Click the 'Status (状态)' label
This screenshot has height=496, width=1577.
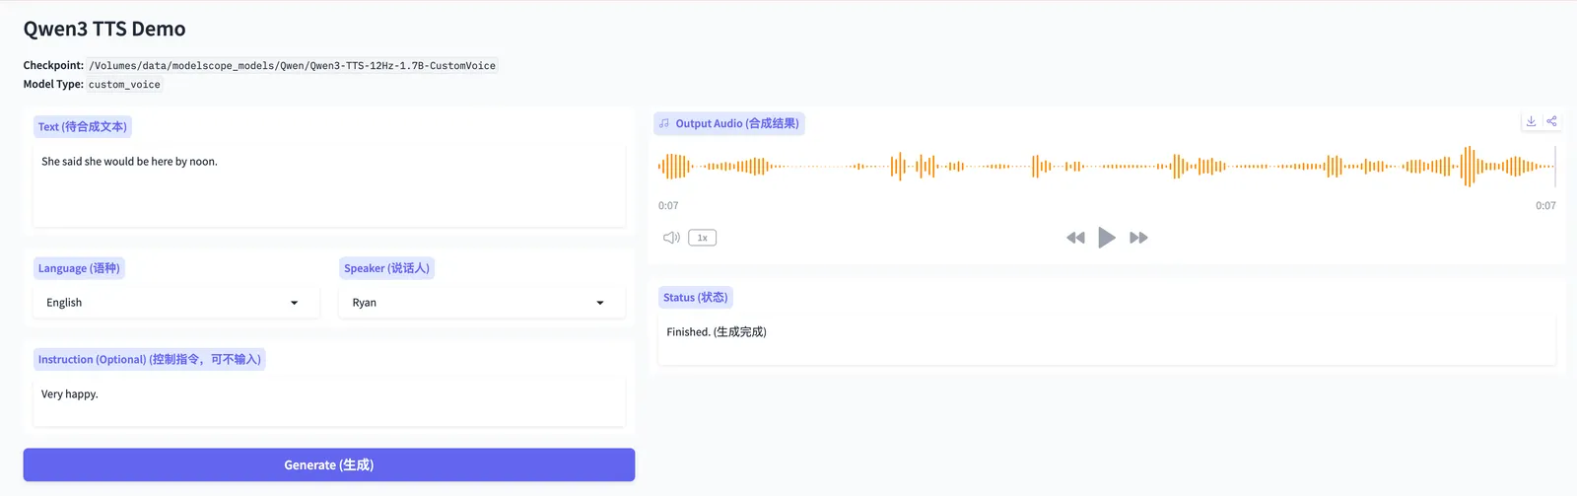point(695,297)
